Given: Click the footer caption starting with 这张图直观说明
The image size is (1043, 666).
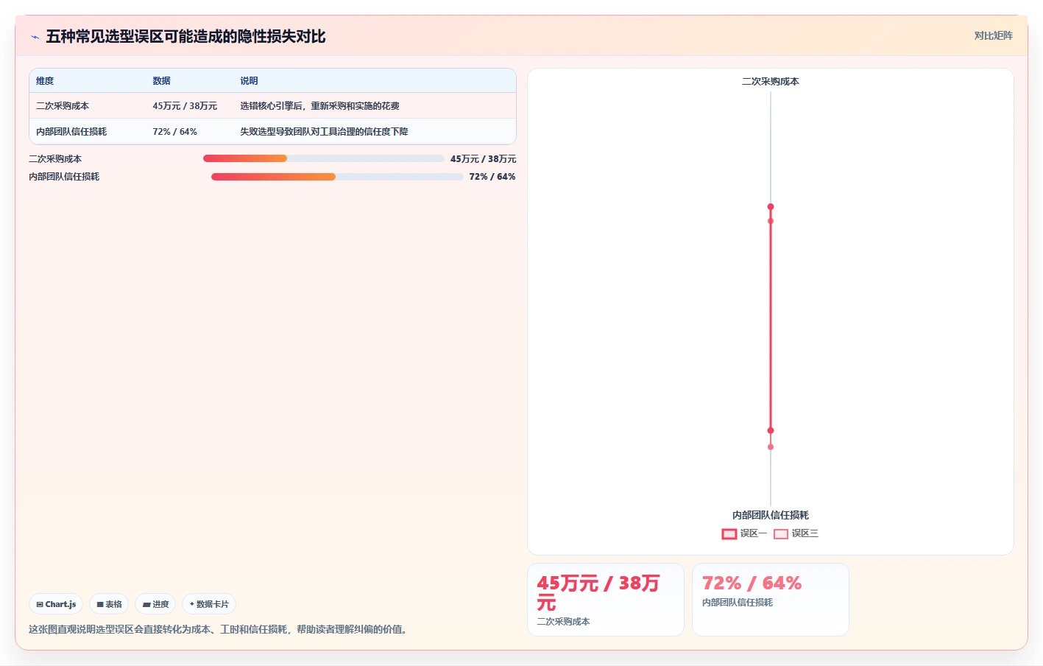Looking at the screenshot, I should click(x=220, y=629).
